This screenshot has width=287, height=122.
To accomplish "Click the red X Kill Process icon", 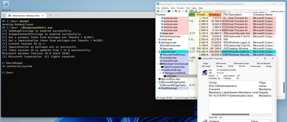I will click(179, 11).
